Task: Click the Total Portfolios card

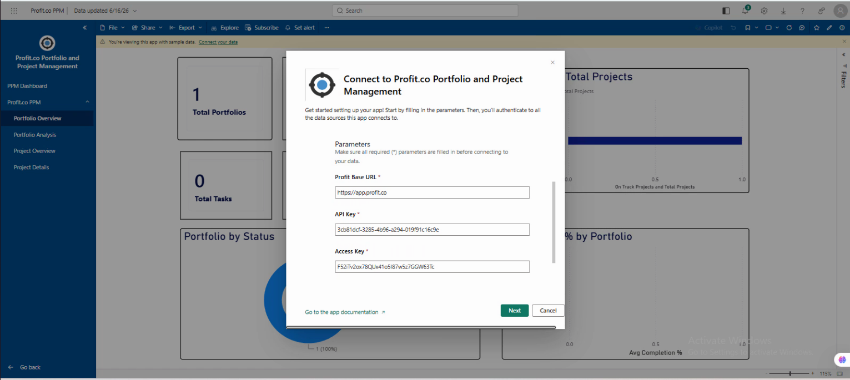Action: tap(225, 99)
